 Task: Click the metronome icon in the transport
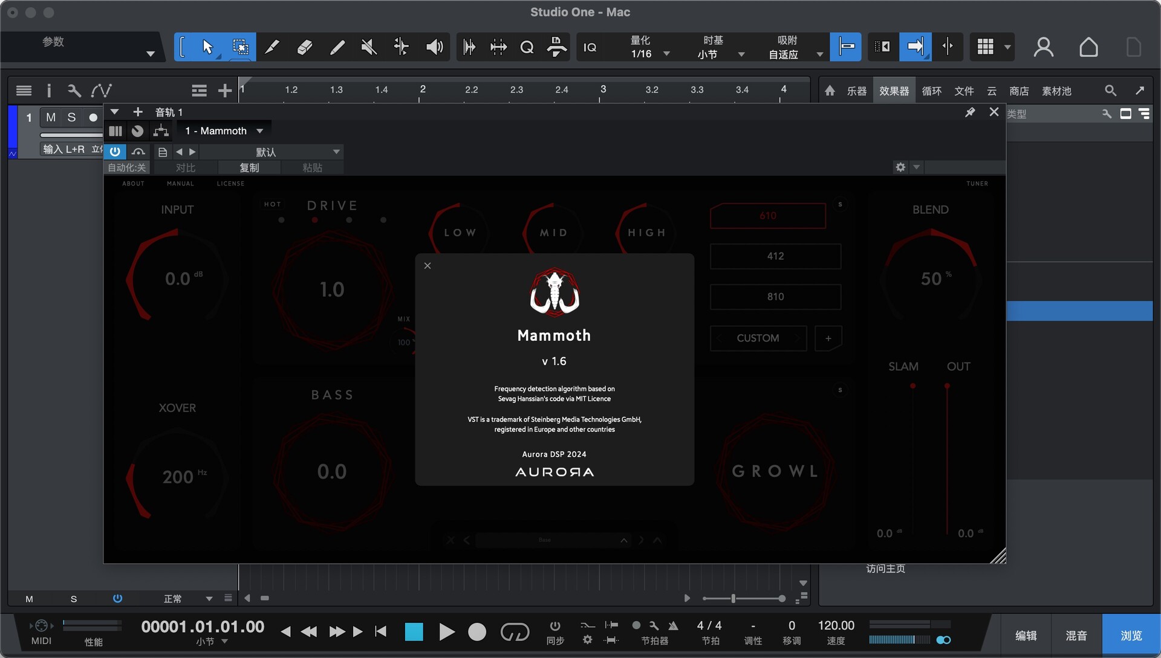tap(673, 626)
